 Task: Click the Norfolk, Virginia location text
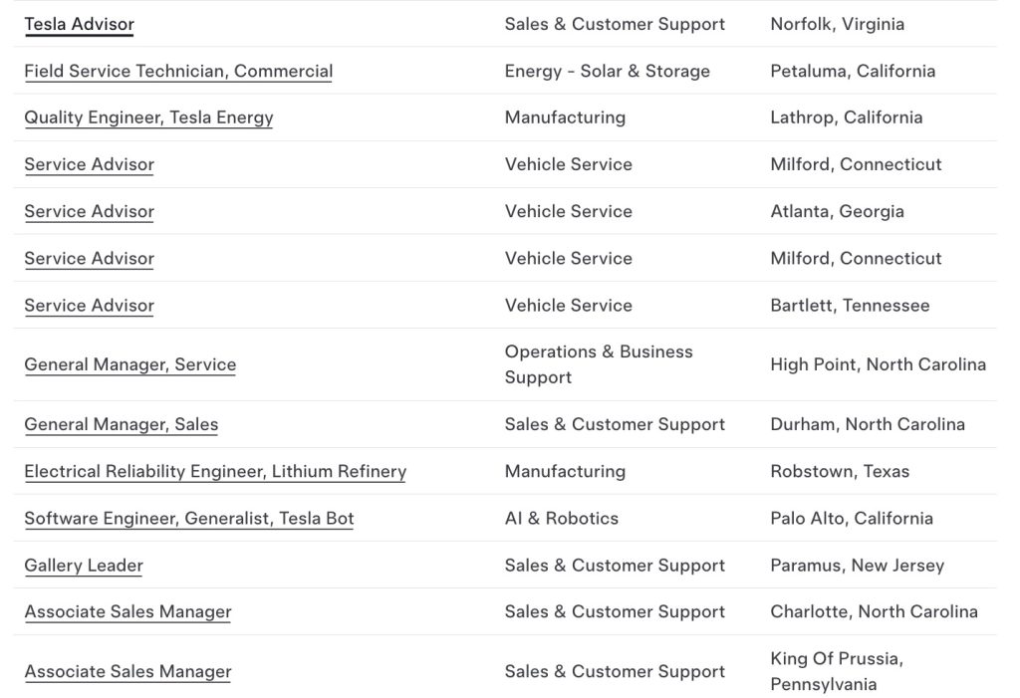click(837, 24)
